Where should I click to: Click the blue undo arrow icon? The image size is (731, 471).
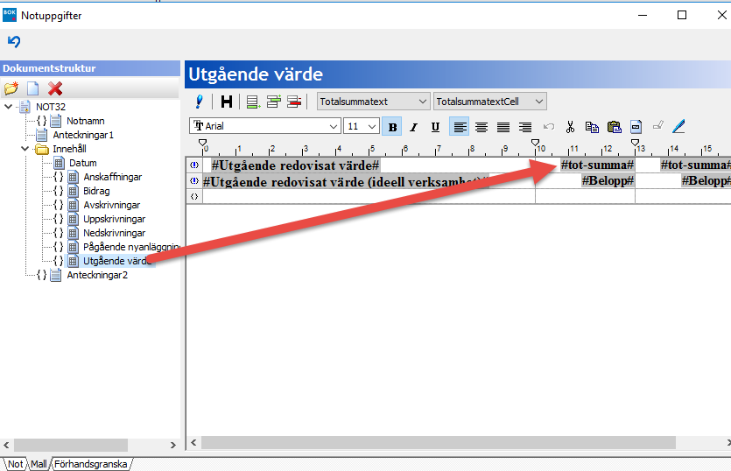click(x=14, y=41)
